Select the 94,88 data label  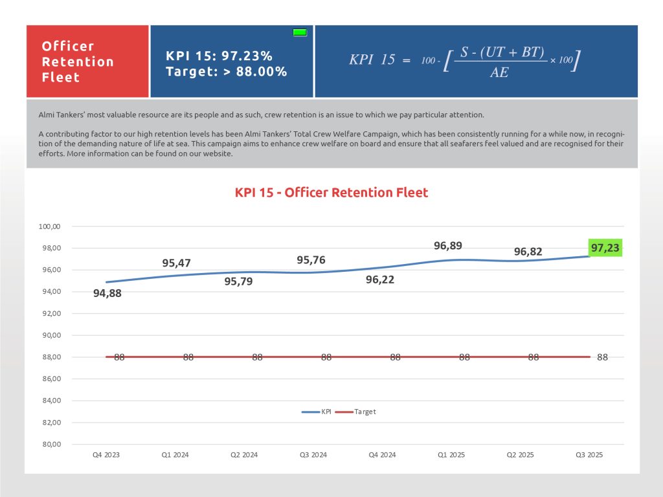click(x=107, y=293)
